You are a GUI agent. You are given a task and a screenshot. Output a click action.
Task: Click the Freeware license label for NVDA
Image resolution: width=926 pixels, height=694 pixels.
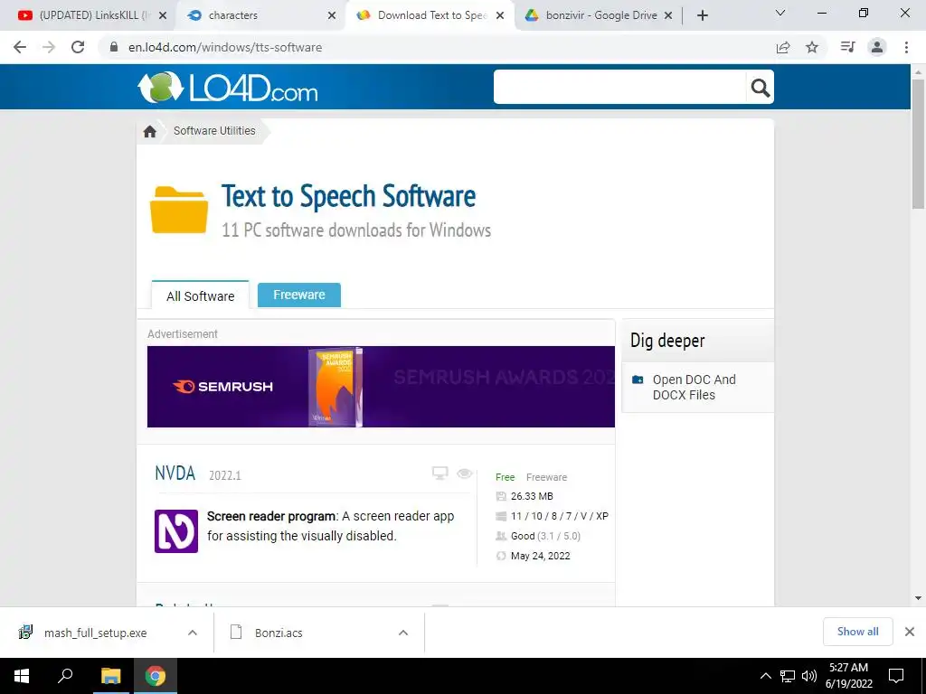coord(546,477)
